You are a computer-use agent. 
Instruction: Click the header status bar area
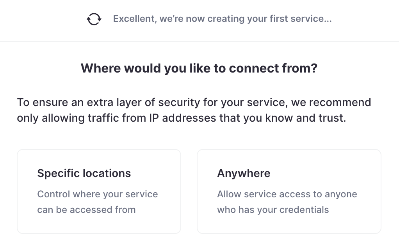pos(199,21)
